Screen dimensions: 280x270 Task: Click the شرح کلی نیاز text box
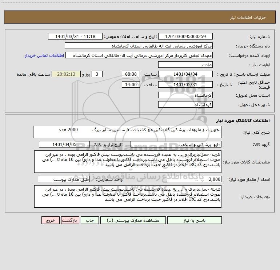pos(127,132)
